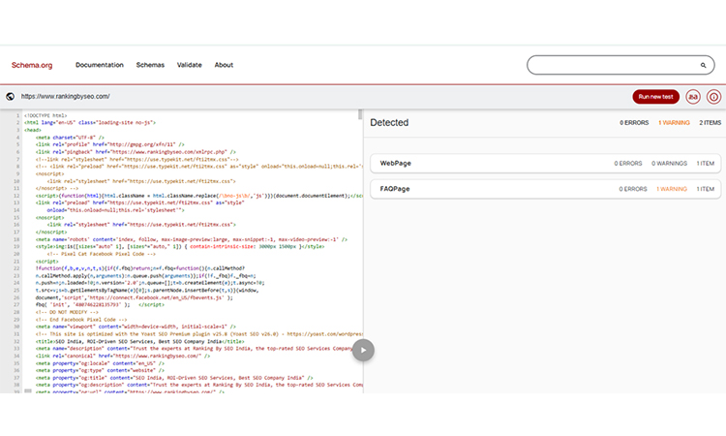
Task: Click the globe icon beside the URL
Action: [11, 96]
